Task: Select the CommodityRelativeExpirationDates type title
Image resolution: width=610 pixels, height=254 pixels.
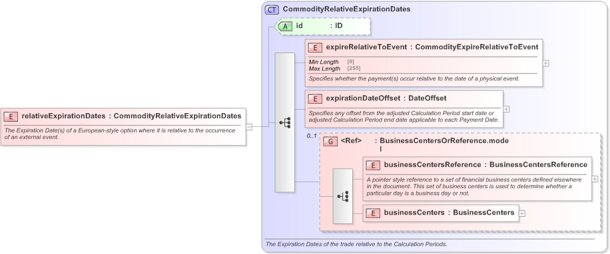Action: pyautogui.click(x=347, y=9)
